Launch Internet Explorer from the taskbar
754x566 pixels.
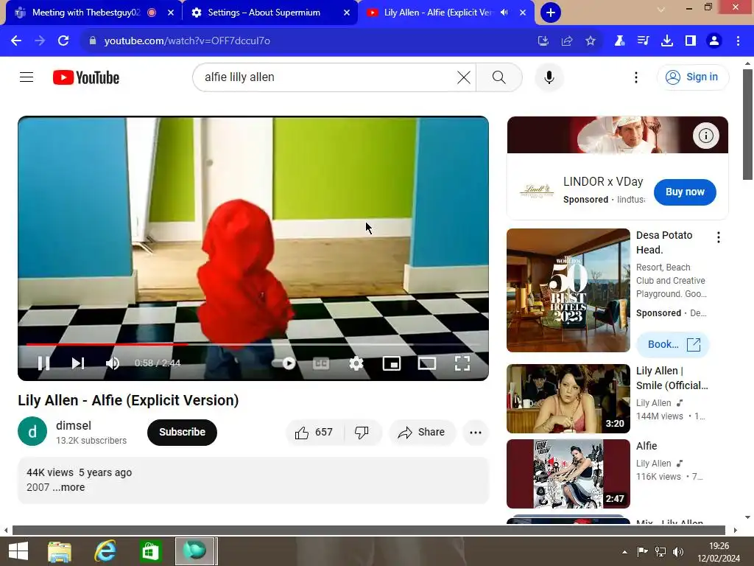pos(105,551)
